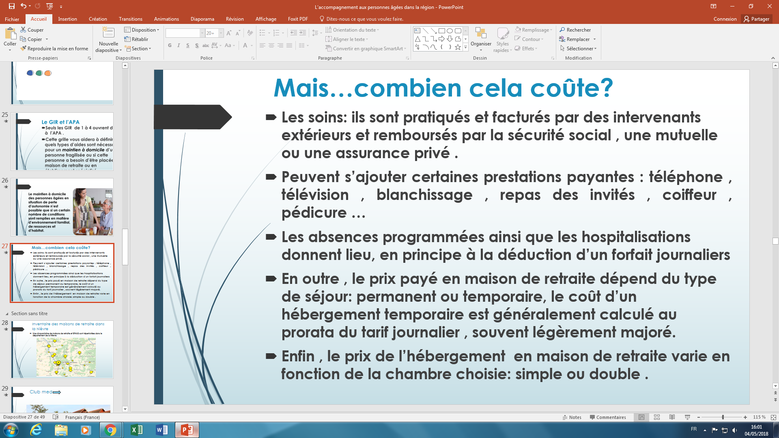Image resolution: width=779 pixels, height=438 pixels.
Task: Switch to slide sorter view icon
Action: click(x=657, y=417)
